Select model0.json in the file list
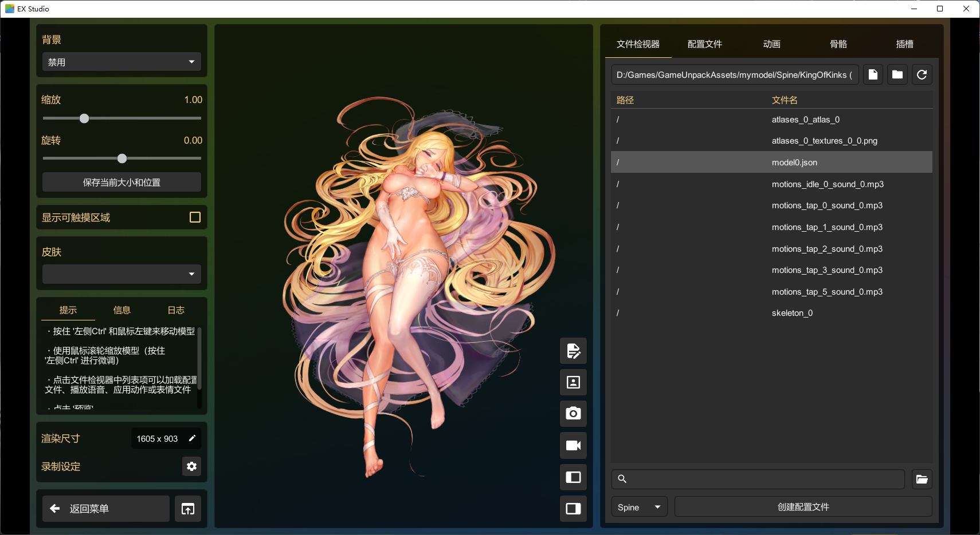Viewport: 980px width, 535px height. point(771,163)
